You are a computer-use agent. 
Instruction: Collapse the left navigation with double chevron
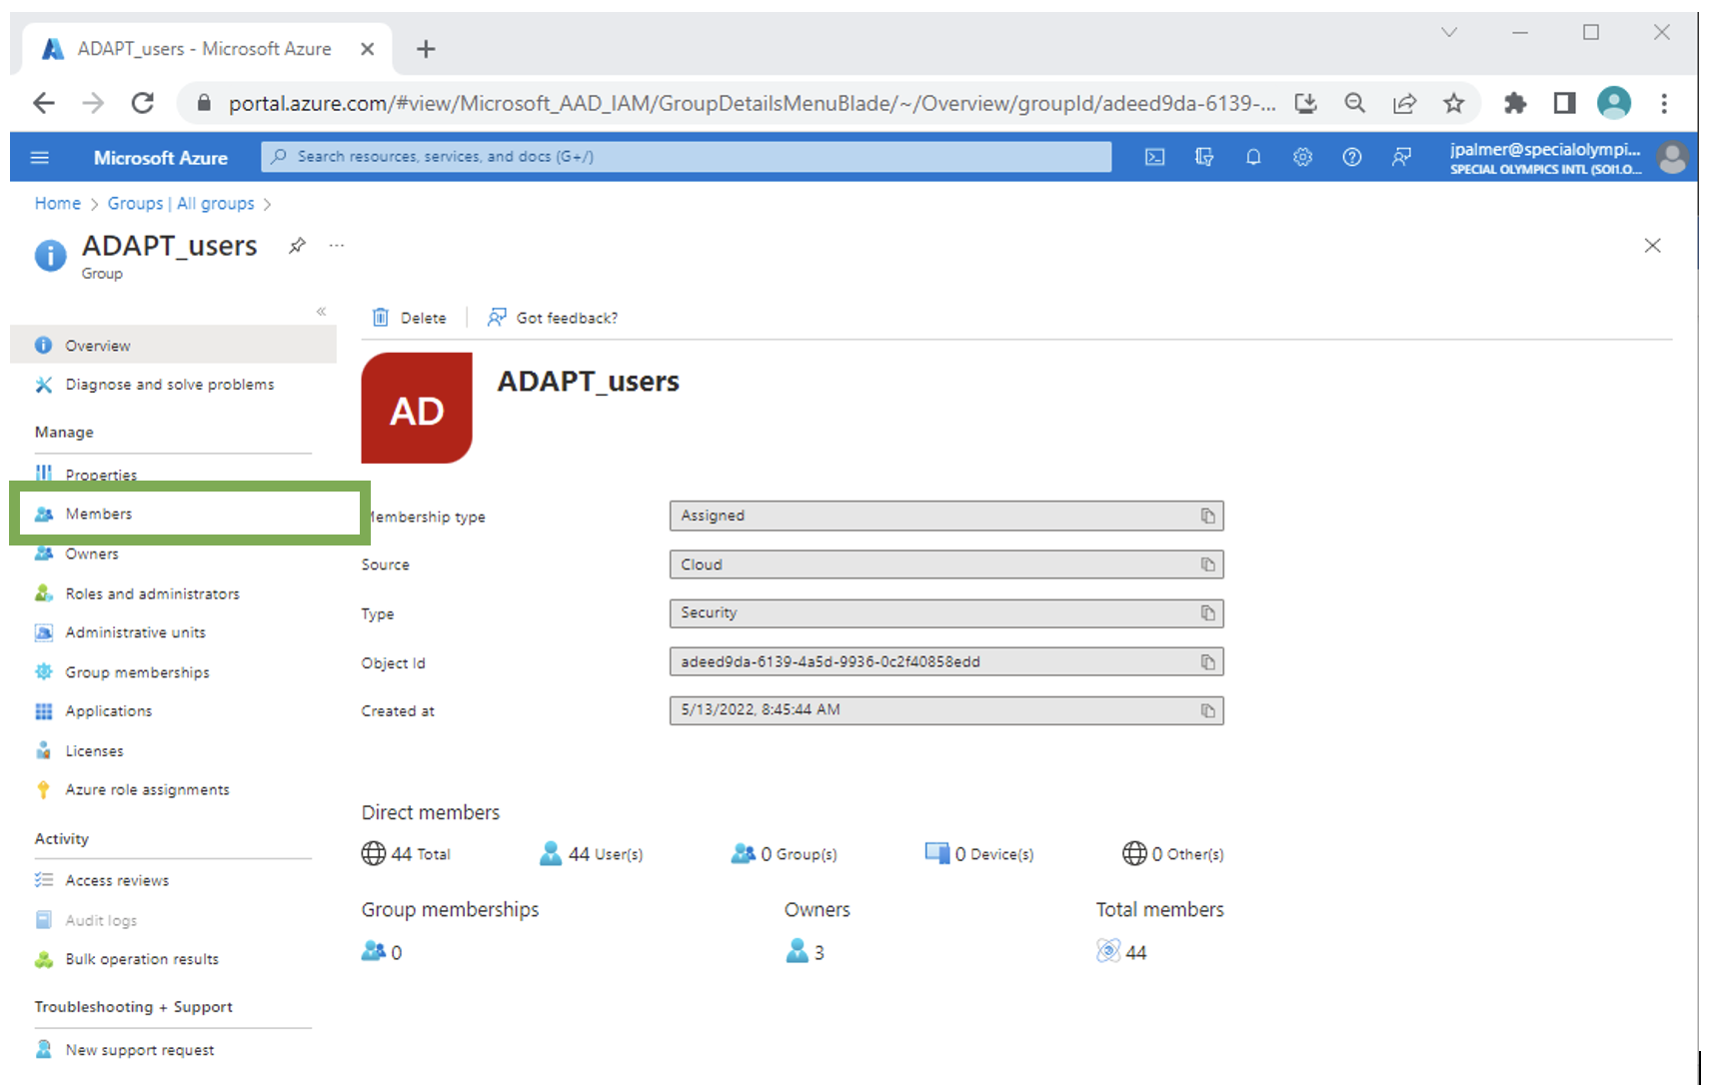coord(321,312)
